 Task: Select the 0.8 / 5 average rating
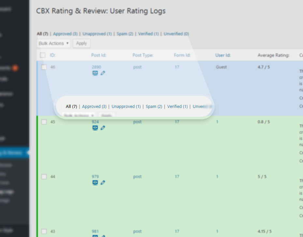(264, 122)
